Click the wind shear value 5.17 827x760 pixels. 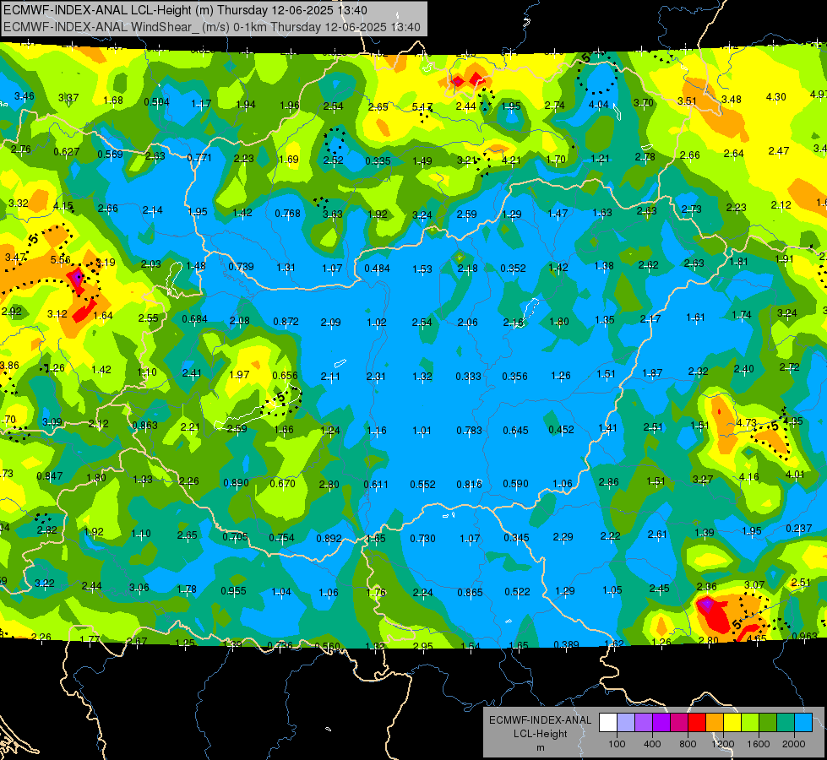[422, 107]
